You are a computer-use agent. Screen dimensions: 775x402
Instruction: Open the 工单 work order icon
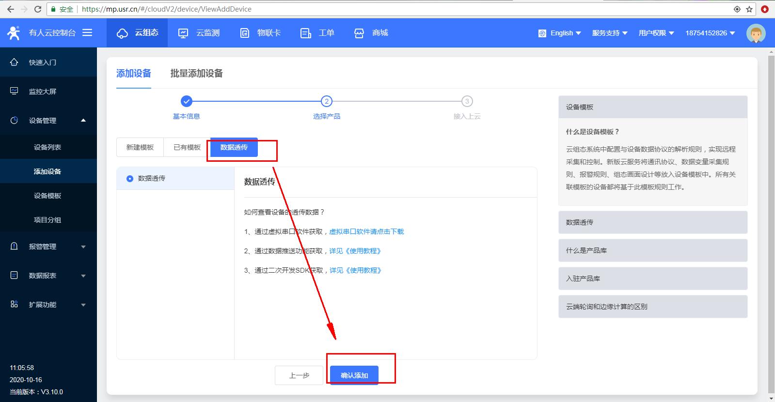click(305, 33)
